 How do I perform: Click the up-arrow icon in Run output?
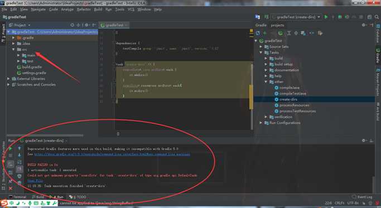pos(20,148)
